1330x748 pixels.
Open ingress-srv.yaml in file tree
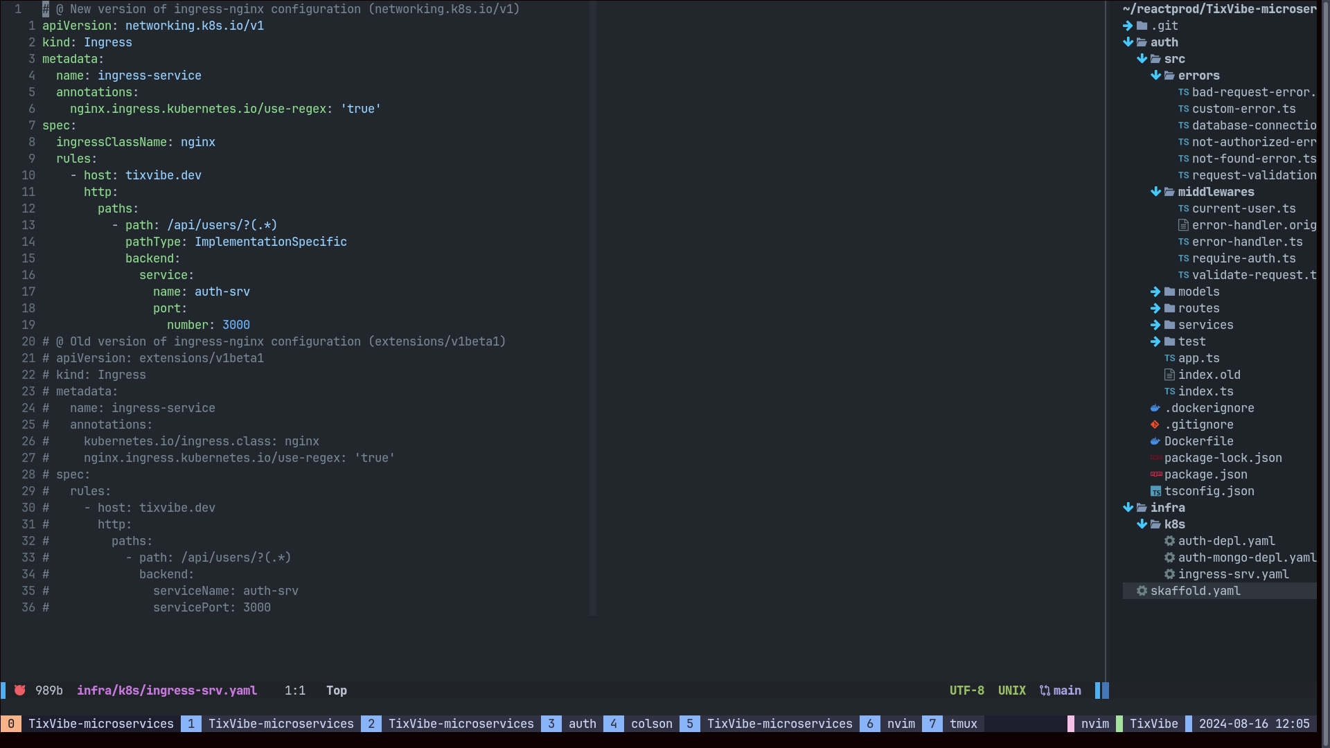[1233, 574]
